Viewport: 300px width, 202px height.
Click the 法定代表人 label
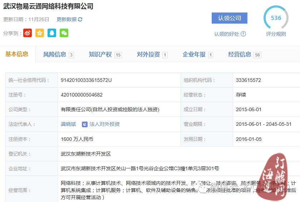pos(22,124)
